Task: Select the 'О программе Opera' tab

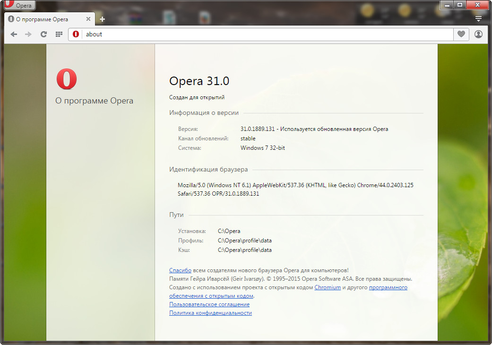Action: tap(49, 19)
